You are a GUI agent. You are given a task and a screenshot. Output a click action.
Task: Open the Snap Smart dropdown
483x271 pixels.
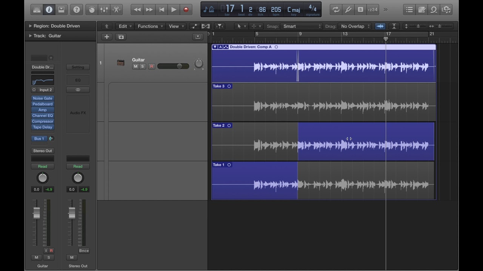pyautogui.click(x=301, y=26)
